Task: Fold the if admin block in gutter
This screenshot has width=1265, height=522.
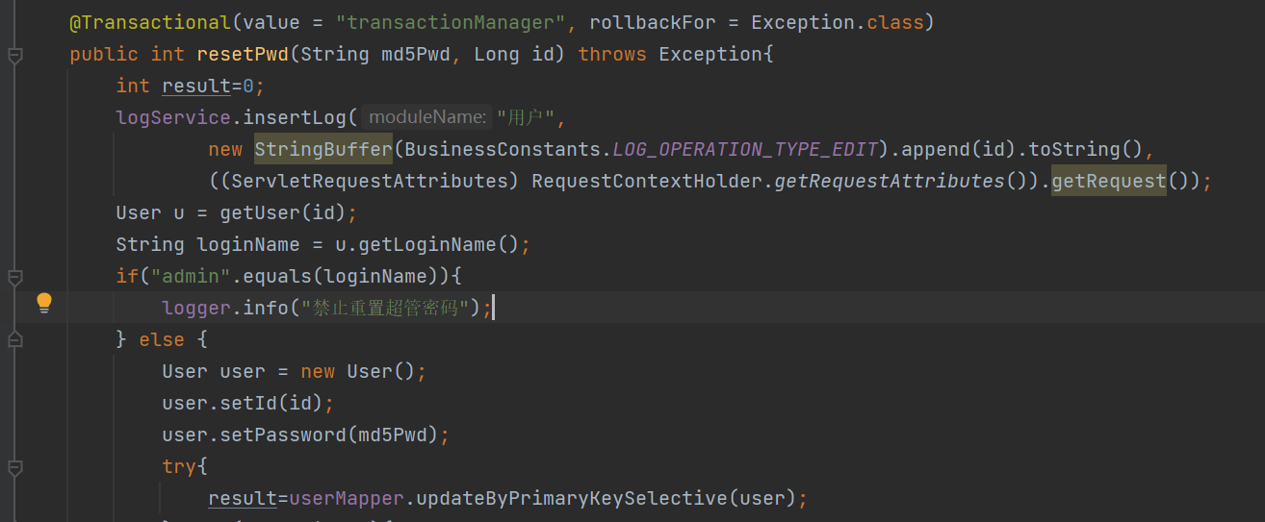Action: click(14, 278)
